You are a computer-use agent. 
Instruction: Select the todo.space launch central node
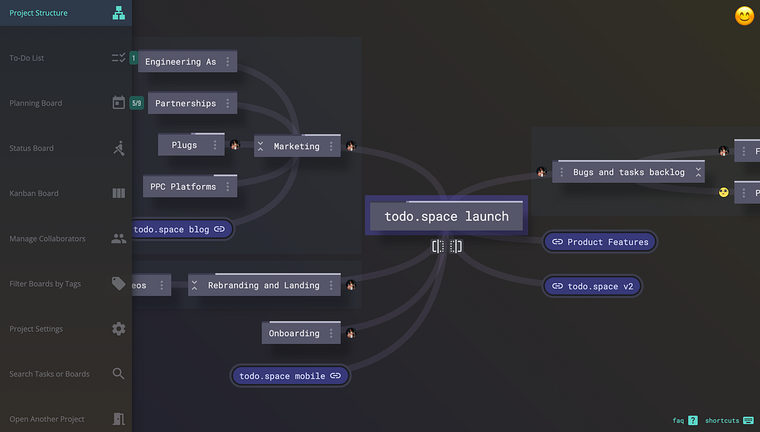[x=447, y=216]
